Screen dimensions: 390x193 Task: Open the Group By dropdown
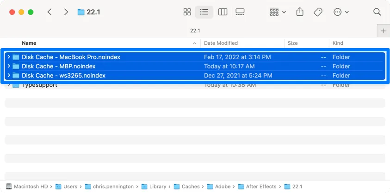[x=278, y=12]
